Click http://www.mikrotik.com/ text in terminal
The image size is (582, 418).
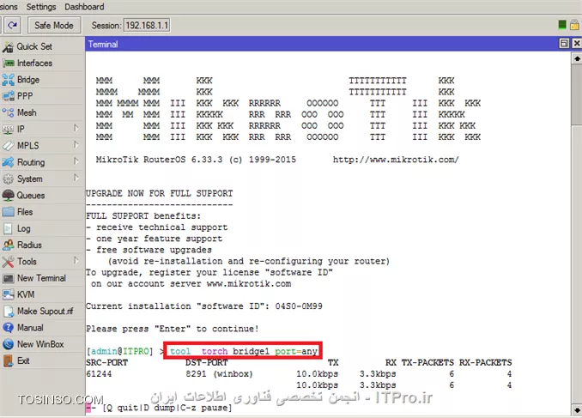[396, 160]
